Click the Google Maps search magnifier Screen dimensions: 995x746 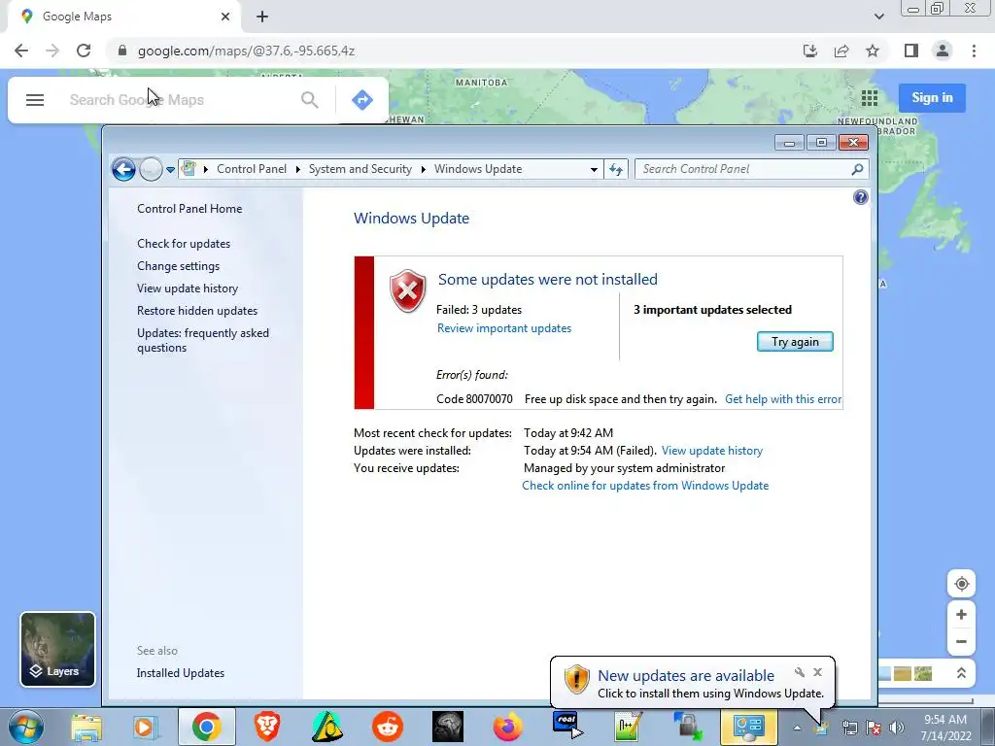click(x=310, y=100)
